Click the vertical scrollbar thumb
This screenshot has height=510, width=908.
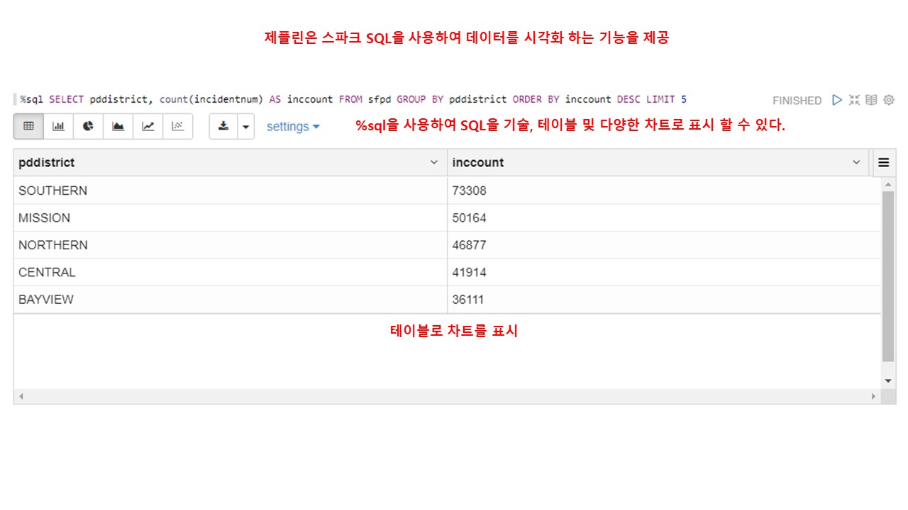(888, 276)
